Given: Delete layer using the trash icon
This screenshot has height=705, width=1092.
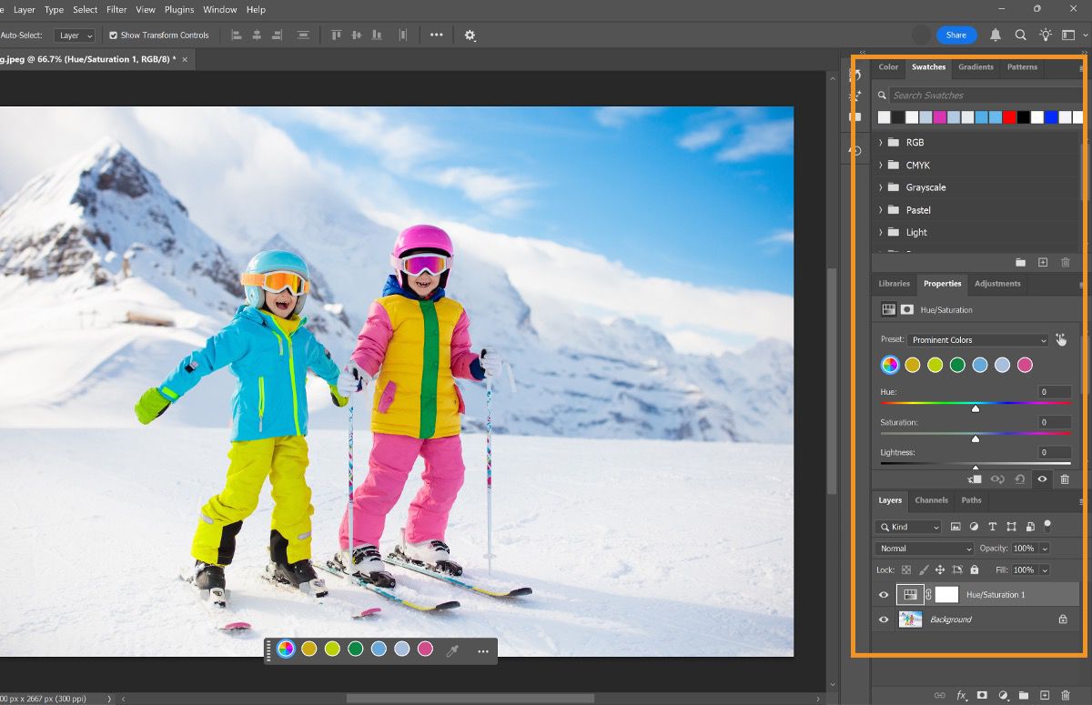Looking at the screenshot, I should [1067, 696].
